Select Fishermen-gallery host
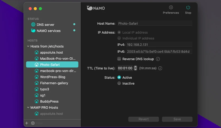This screenshot has width=221, height=128. click(54, 83)
